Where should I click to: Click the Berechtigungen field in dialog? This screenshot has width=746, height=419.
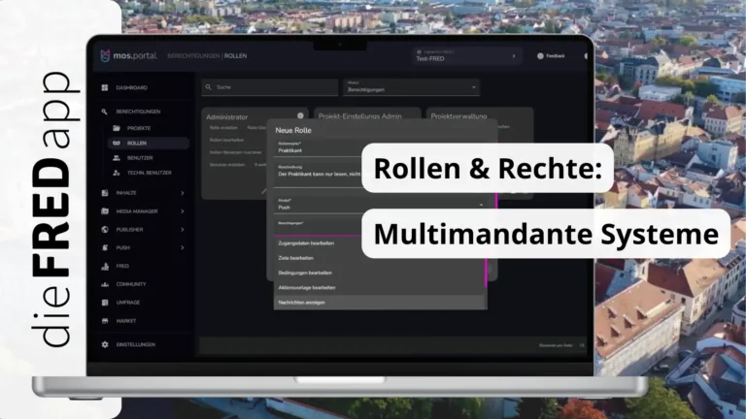point(318,227)
